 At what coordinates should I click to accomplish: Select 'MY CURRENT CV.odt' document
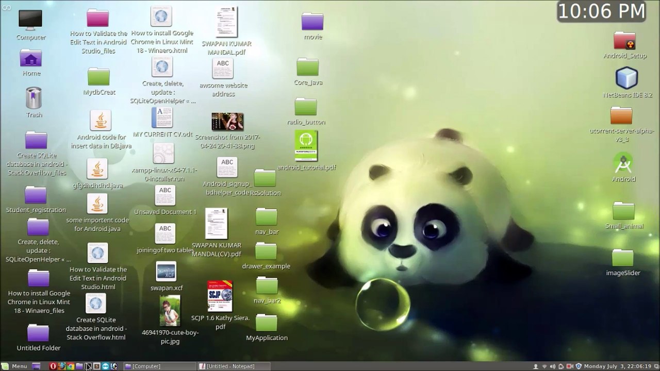pos(162,117)
